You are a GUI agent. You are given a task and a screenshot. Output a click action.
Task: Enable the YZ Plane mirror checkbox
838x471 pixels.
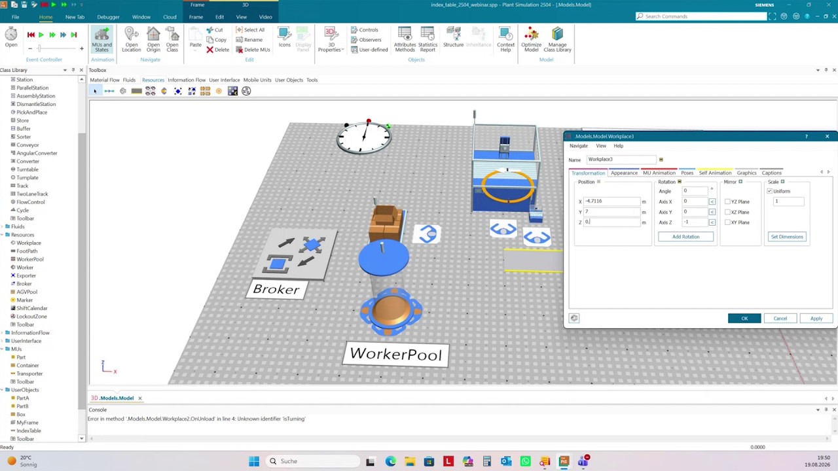[x=727, y=201]
